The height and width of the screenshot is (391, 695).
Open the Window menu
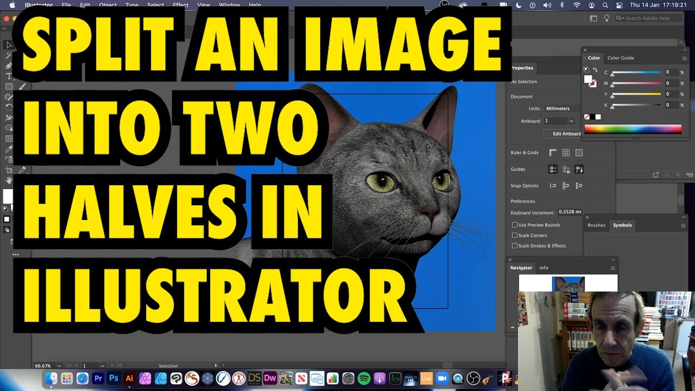[x=229, y=5]
